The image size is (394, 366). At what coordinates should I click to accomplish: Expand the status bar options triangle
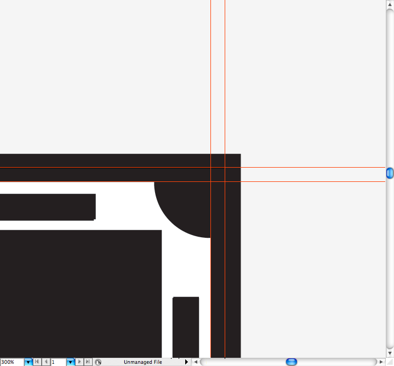[186, 362]
